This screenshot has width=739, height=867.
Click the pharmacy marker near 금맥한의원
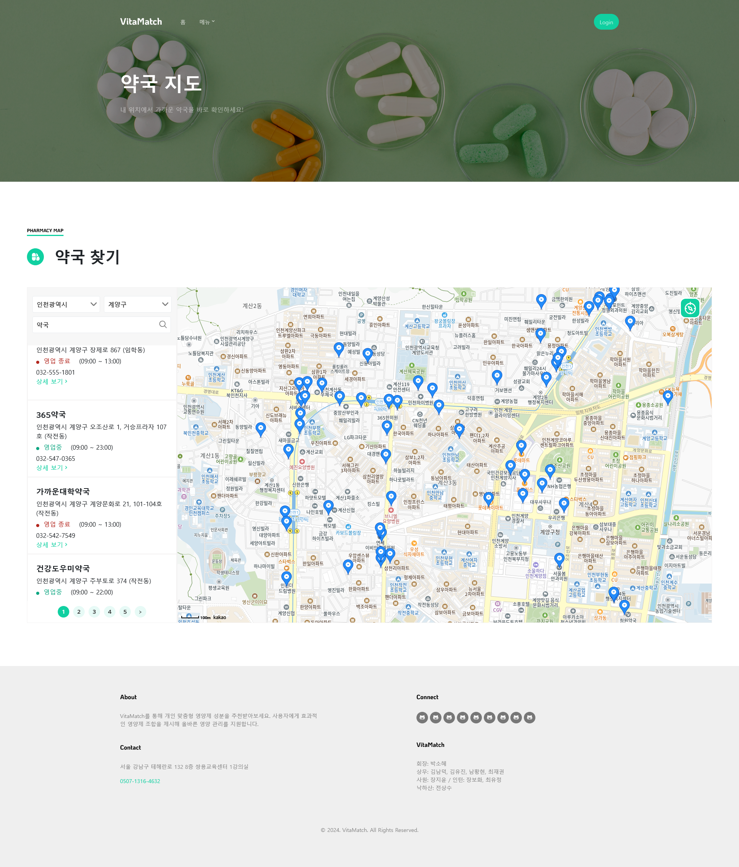(541, 300)
